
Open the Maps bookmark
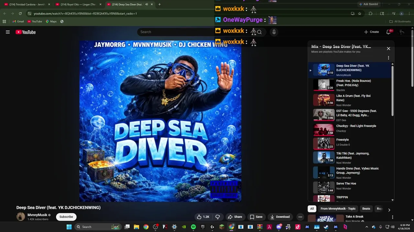[x=51, y=21]
